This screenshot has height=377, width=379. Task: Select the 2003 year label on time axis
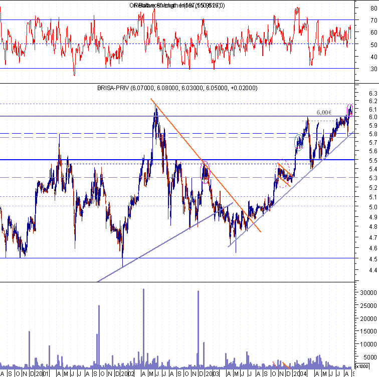click(212, 374)
